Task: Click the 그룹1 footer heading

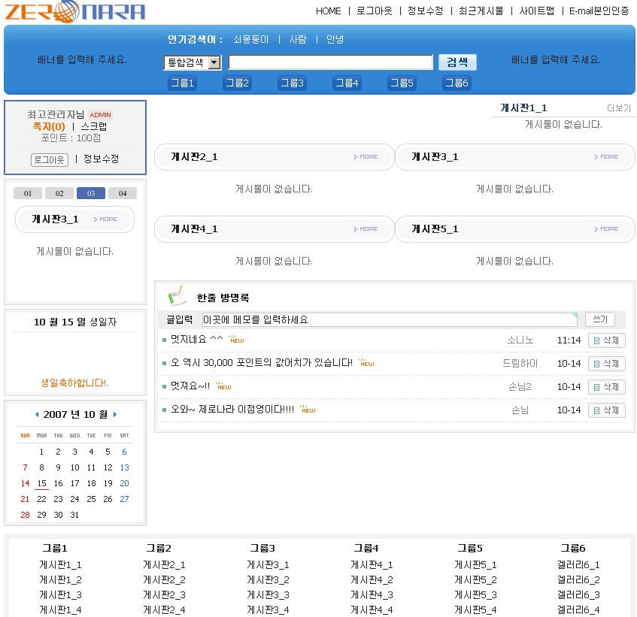Action: (55, 549)
